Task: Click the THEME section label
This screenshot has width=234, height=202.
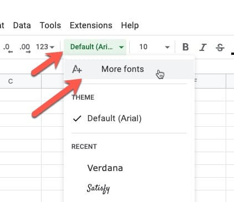Action: pos(83,97)
